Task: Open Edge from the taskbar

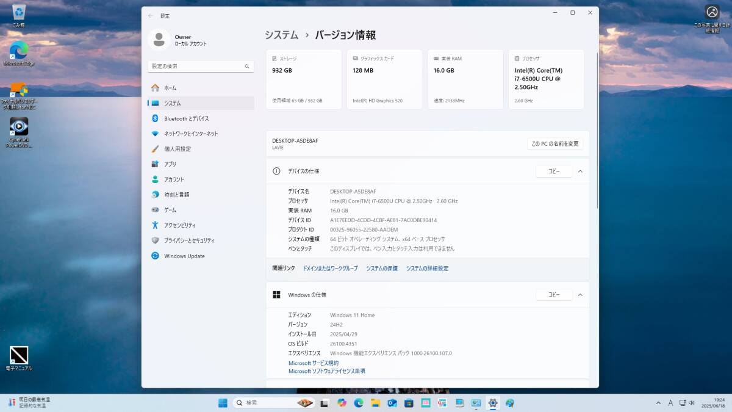Action: coord(359,403)
